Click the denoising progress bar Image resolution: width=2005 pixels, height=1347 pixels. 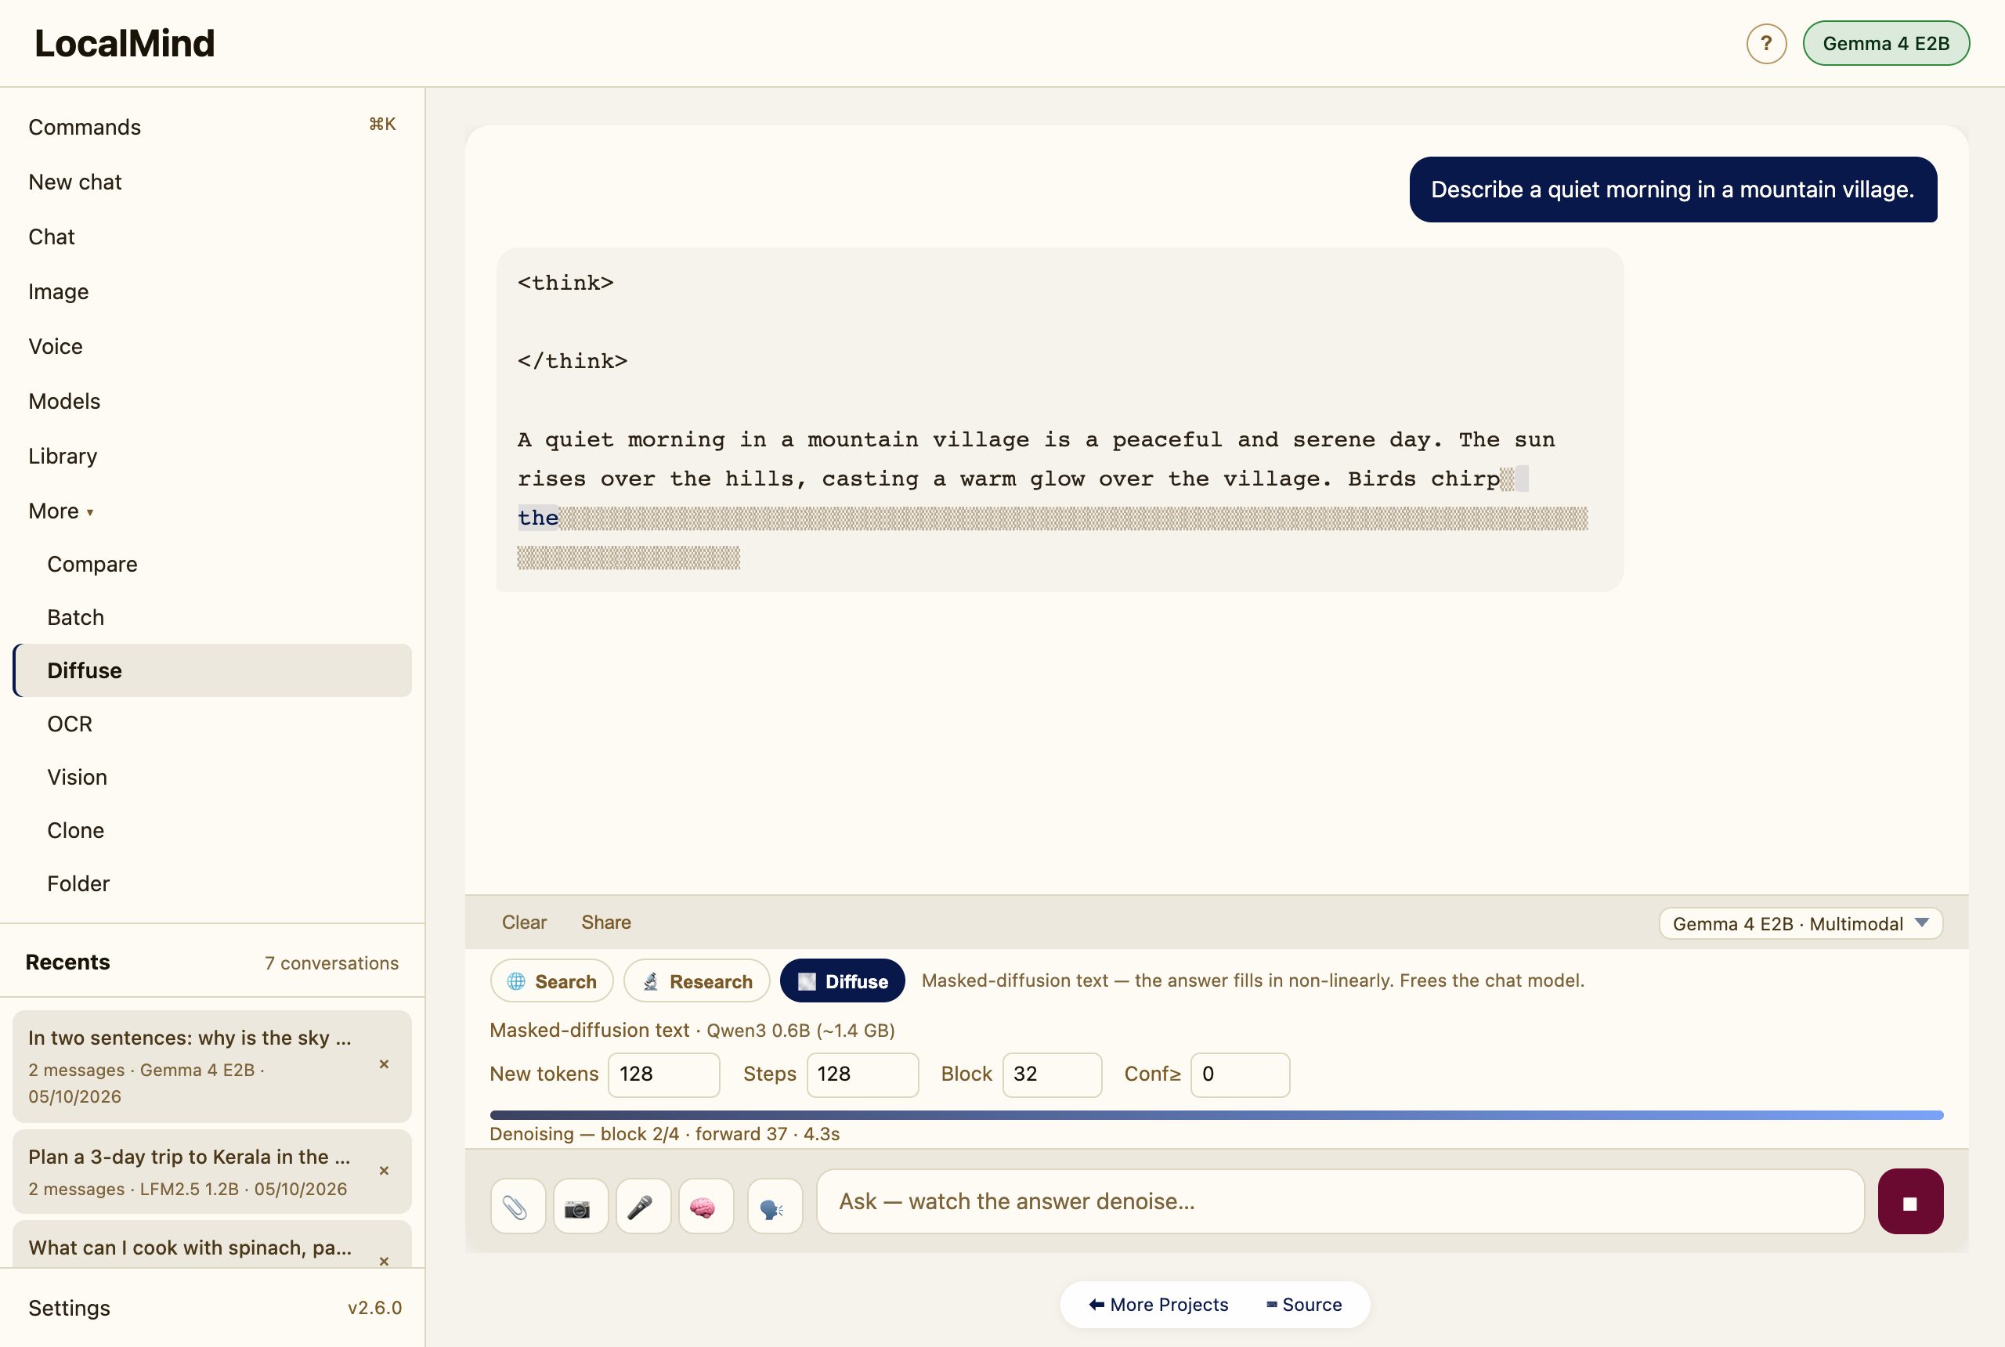[1216, 1115]
